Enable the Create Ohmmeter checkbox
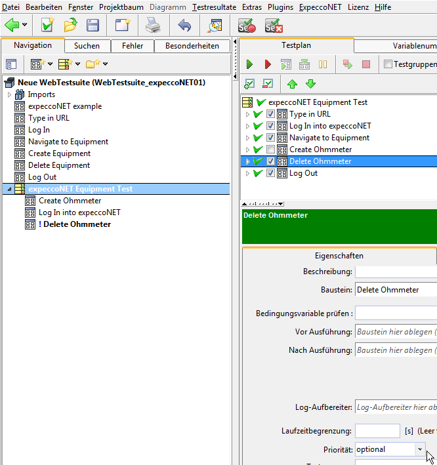 [271, 150]
